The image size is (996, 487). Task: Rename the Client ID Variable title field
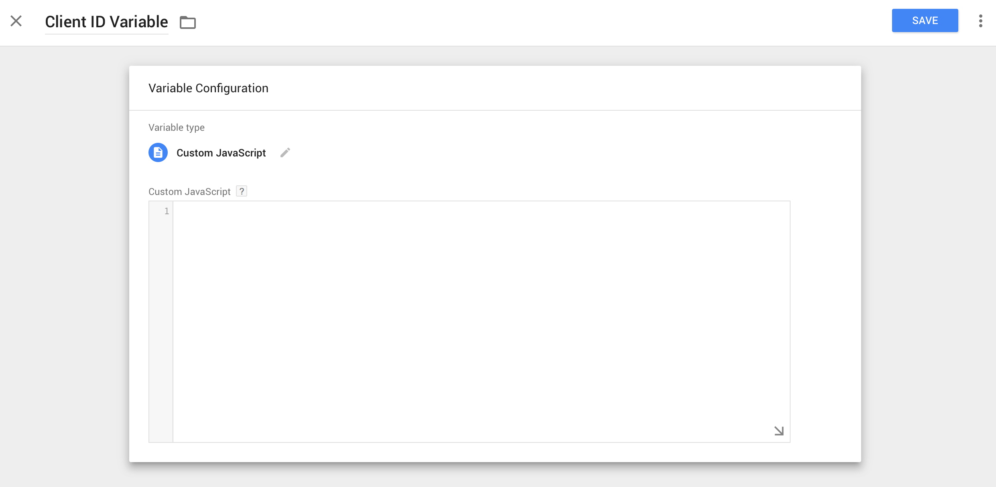click(x=106, y=22)
